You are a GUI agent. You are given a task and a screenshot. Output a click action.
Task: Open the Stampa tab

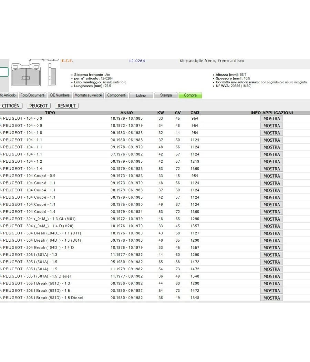click(166, 95)
